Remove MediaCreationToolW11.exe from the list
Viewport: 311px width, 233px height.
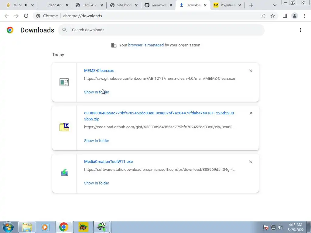click(x=251, y=162)
